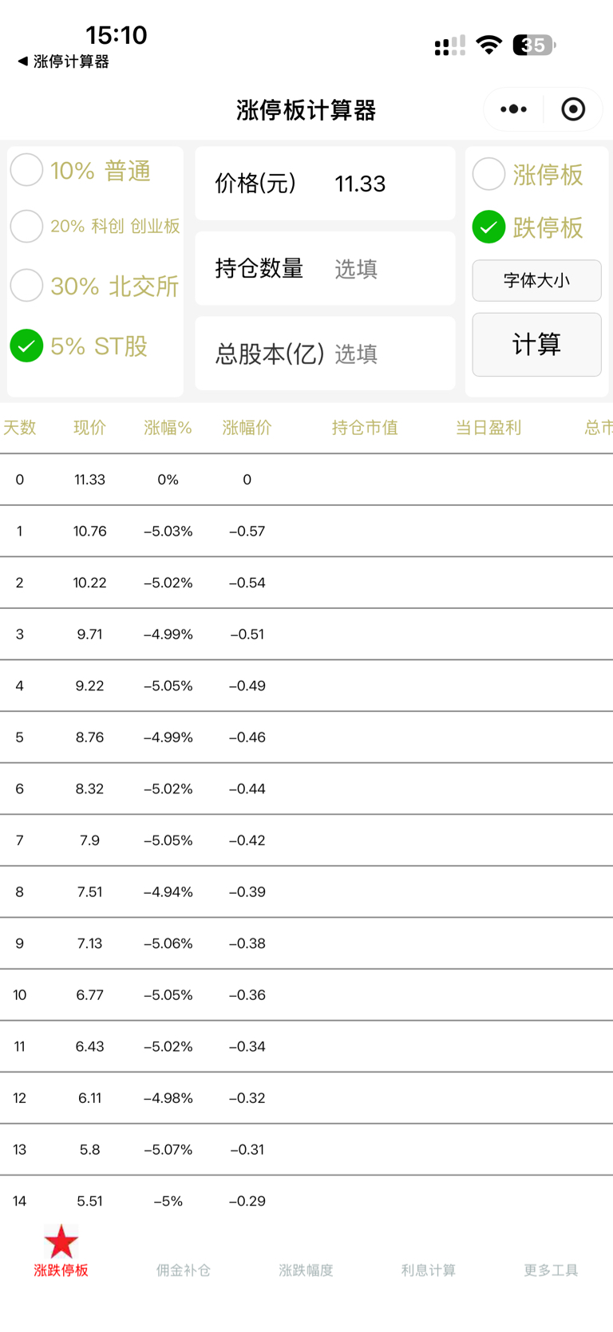Screen dimensions: 613x1332
Task: Select the 10% 普通 radio option
Action: point(27,170)
